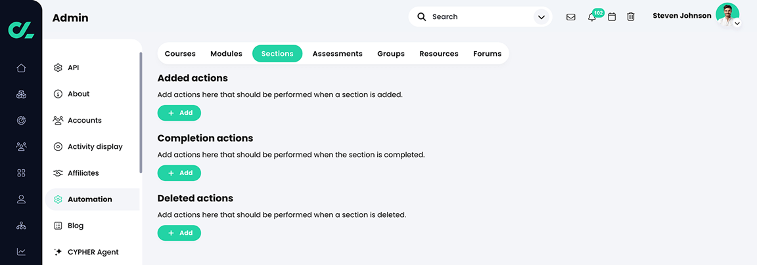The width and height of the screenshot is (757, 265).
Task: Open the Home icon in the dark rail
Action: (21, 68)
